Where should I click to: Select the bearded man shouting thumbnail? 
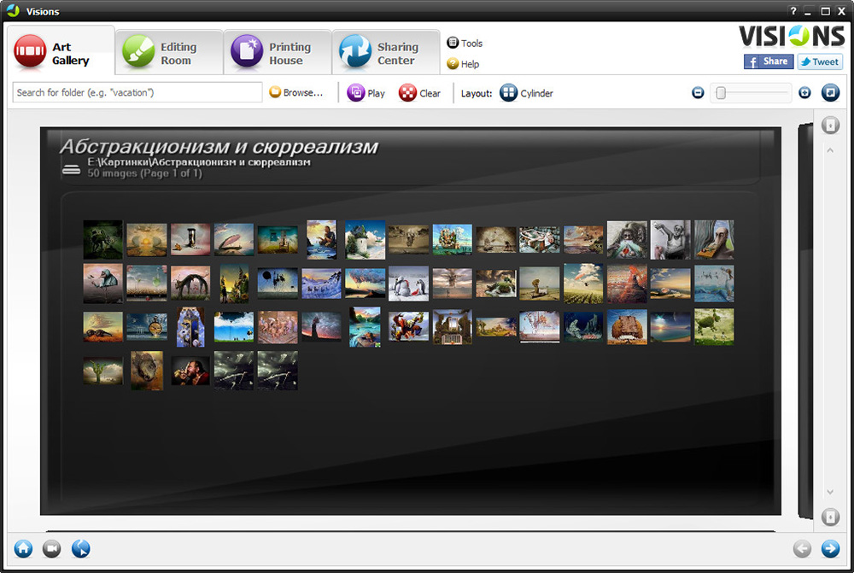pos(190,371)
